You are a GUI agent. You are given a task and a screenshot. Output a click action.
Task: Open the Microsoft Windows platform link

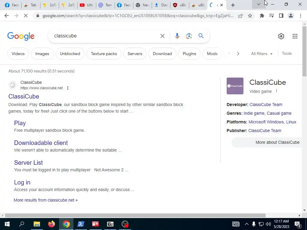tap(266, 122)
